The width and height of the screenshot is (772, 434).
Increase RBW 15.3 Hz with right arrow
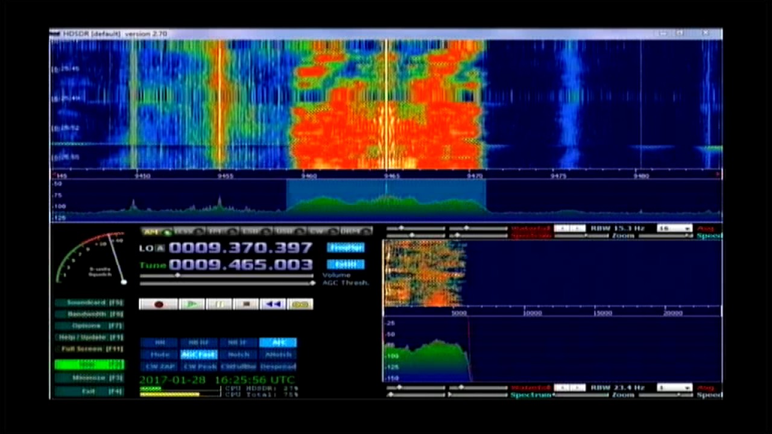point(577,228)
